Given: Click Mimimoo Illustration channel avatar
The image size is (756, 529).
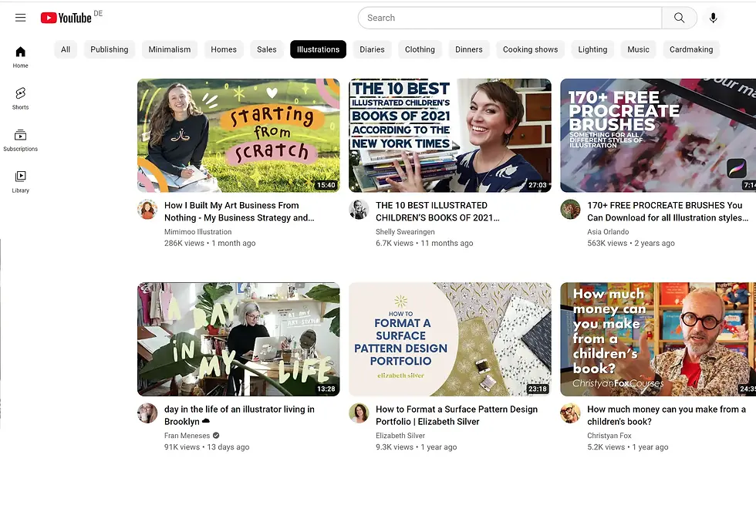Looking at the screenshot, I should [147, 210].
